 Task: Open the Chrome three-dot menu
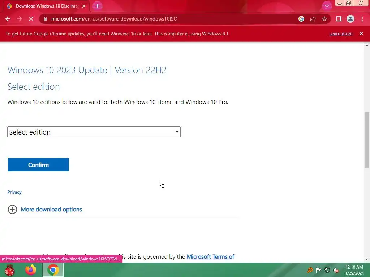(362, 19)
